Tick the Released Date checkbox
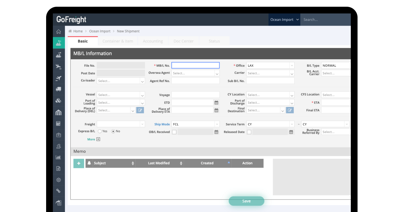The height and width of the screenshot is (212, 404). (x=249, y=132)
